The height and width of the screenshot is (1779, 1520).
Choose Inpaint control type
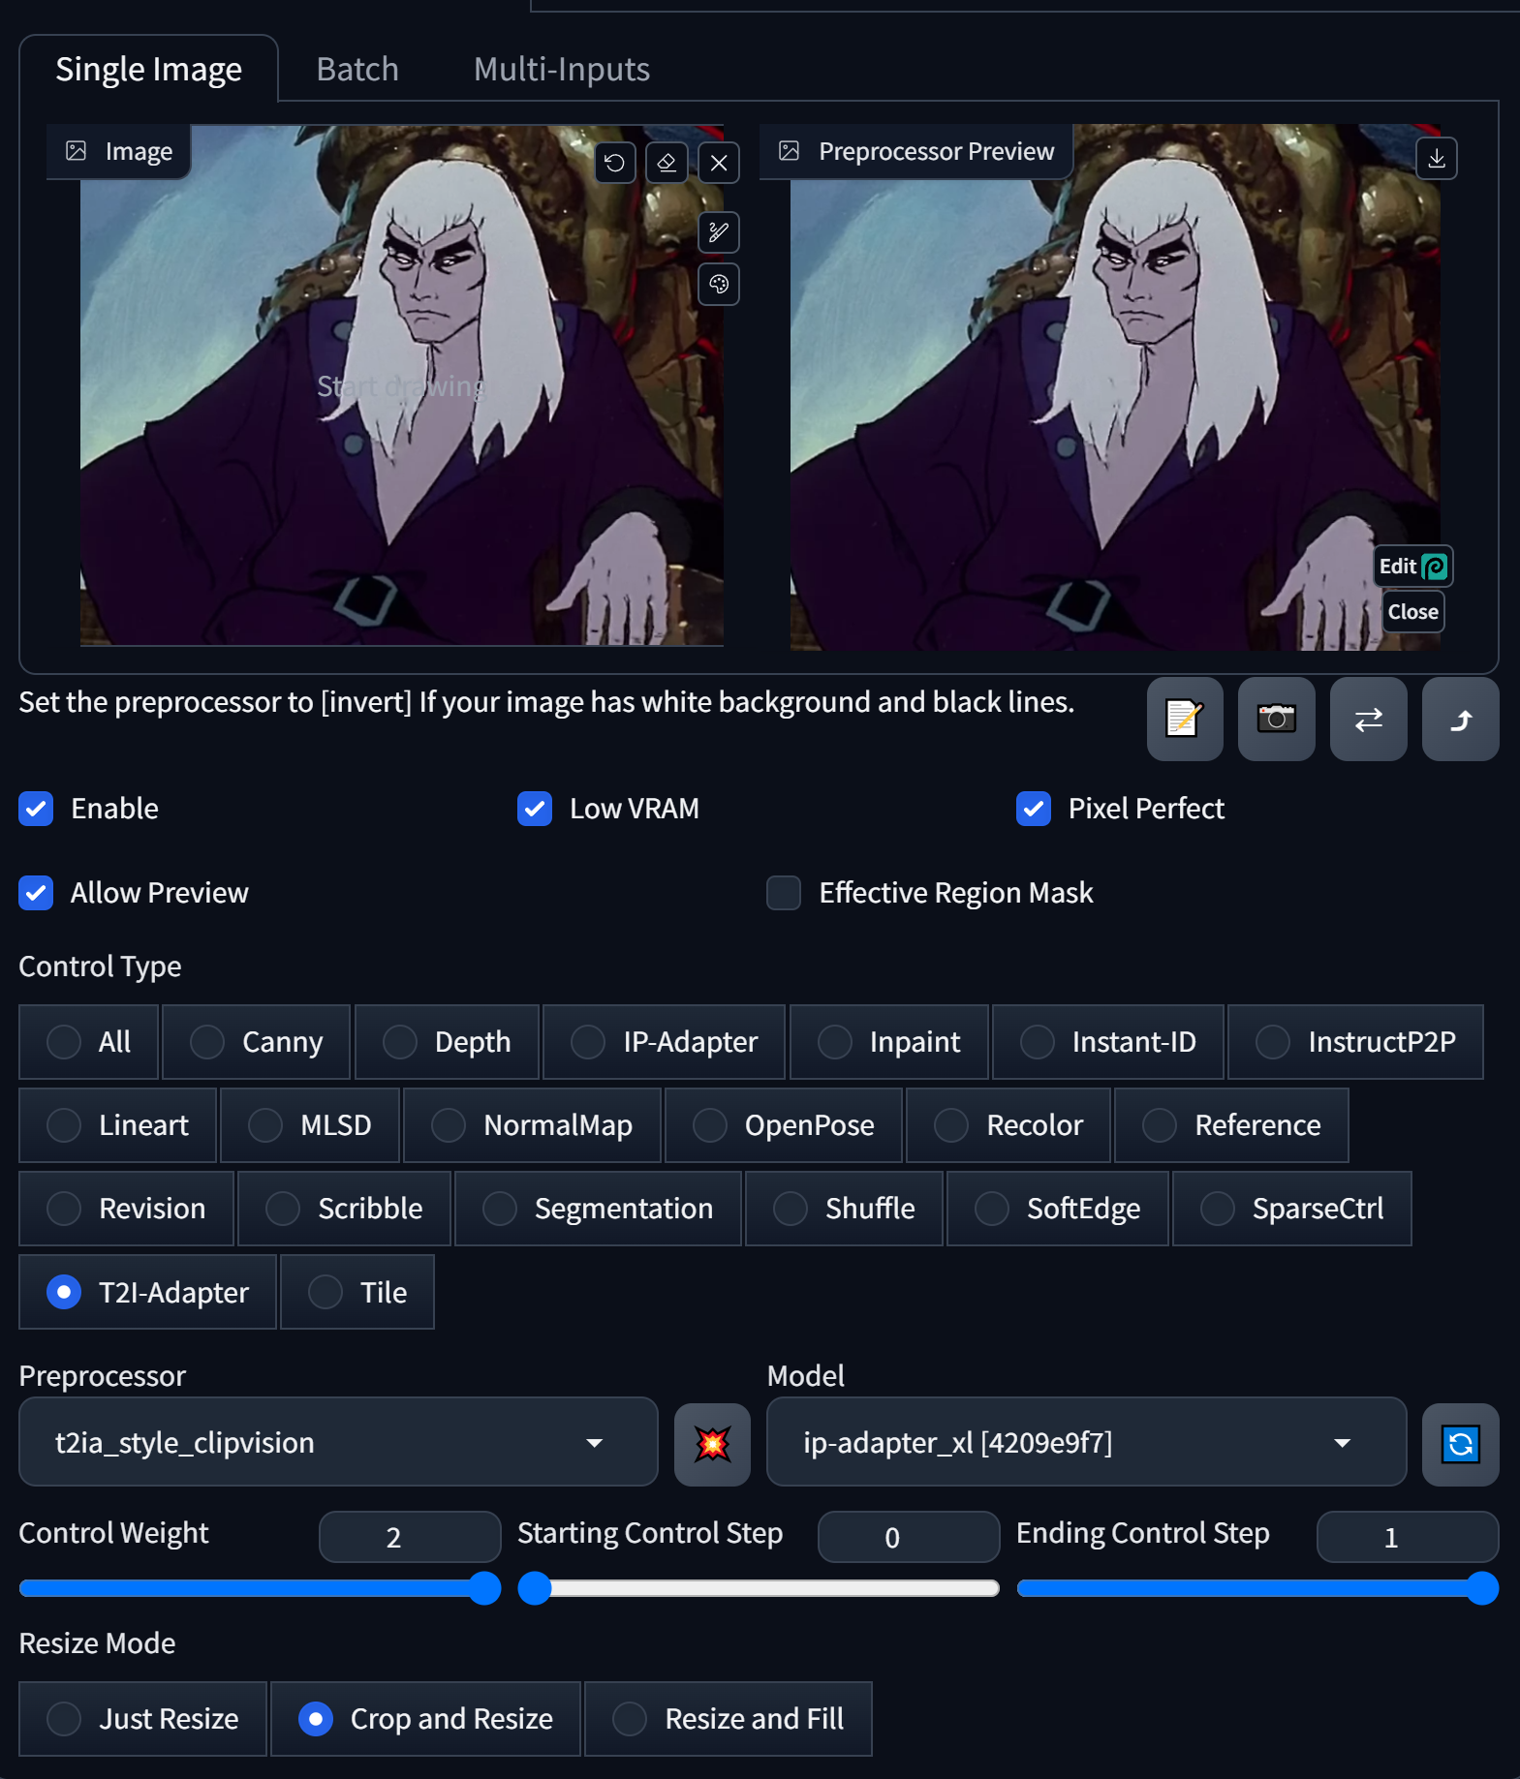tap(889, 1042)
